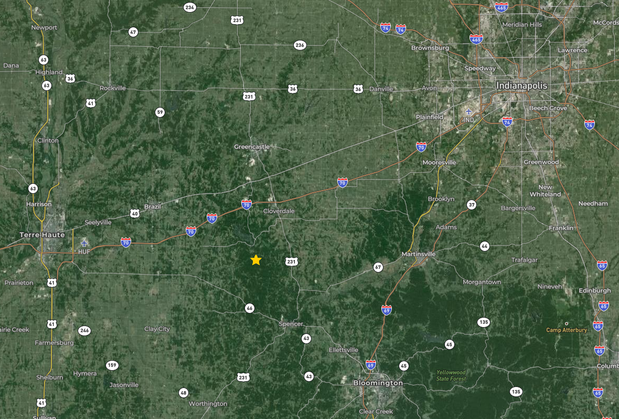This screenshot has height=419, width=619.
Task: Select the Terre Haute city label
Action: coord(42,235)
